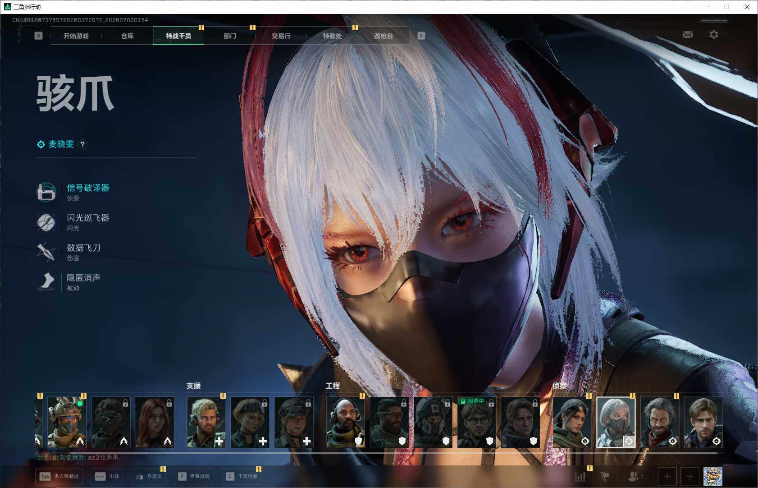Select the locked visor-glasses engineer operator
This screenshot has width=758, height=488.
click(x=389, y=422)
